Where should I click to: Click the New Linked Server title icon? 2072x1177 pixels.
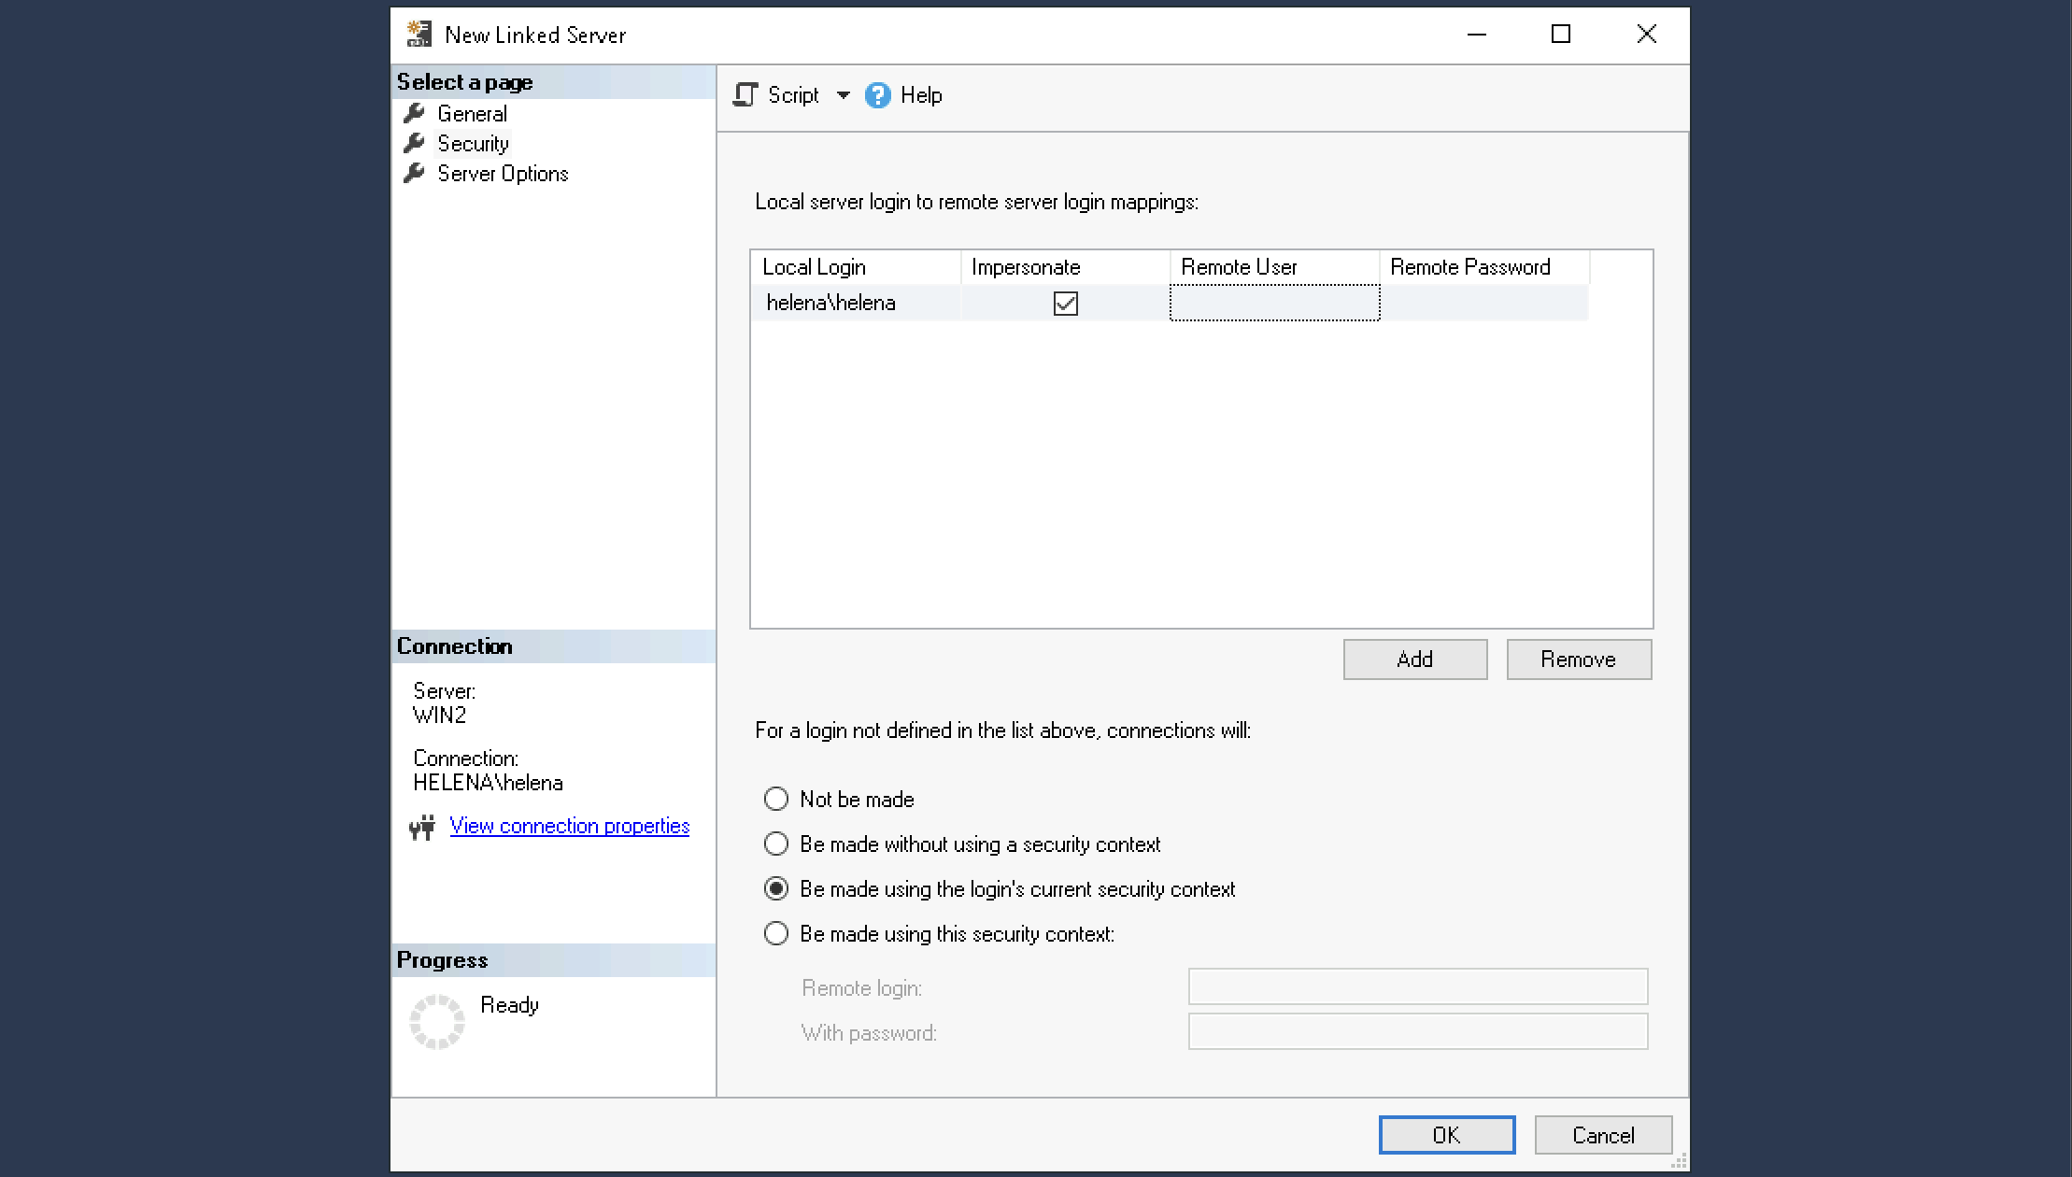[419, 35]
